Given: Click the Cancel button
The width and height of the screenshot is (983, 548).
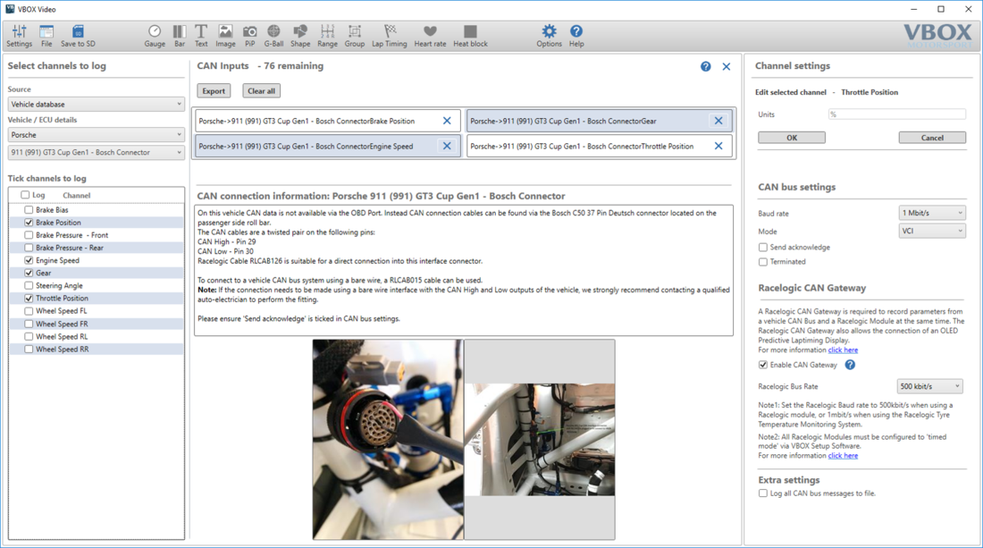Looking at the screenshot, I should click(932, 138).
